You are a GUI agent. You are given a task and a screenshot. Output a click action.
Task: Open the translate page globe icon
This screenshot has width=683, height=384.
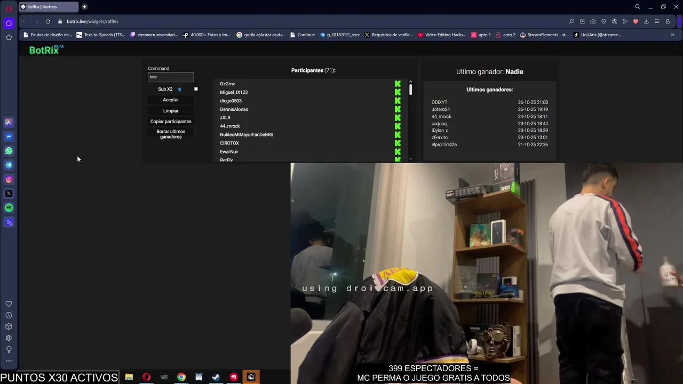coord(614,21)
